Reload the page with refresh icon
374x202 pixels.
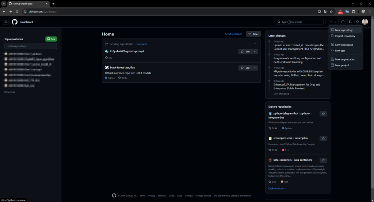[x=17, y=11]
